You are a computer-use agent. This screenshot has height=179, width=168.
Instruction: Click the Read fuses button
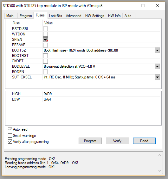(144, 141)
